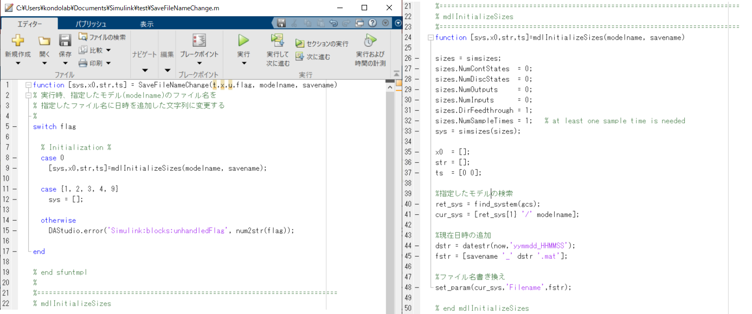Switch to the View (表示) tab

click(146, 24)
